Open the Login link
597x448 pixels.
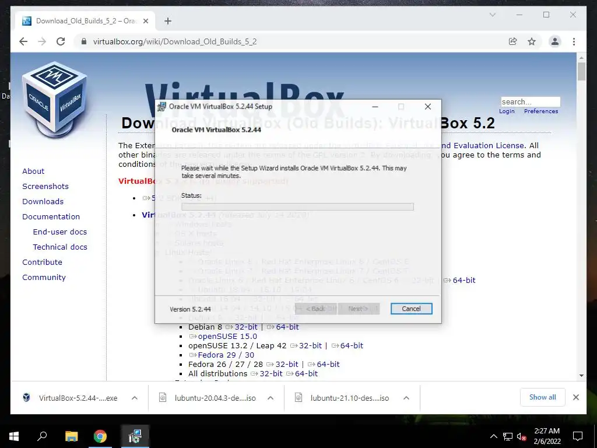507,111
